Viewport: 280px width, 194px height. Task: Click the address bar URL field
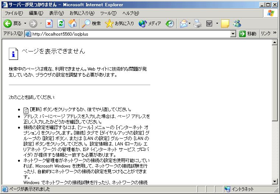pyautogui.click(x=131, y=34)
